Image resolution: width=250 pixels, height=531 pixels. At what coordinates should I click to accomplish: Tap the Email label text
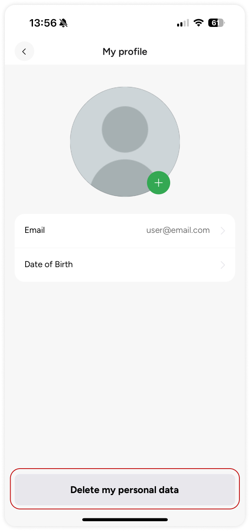pyautogui.click(x=35, y=230)
